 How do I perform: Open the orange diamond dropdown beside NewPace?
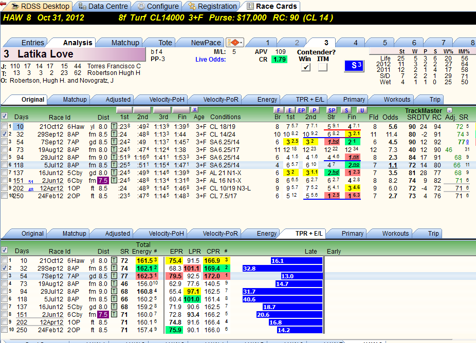click(235, 42)
